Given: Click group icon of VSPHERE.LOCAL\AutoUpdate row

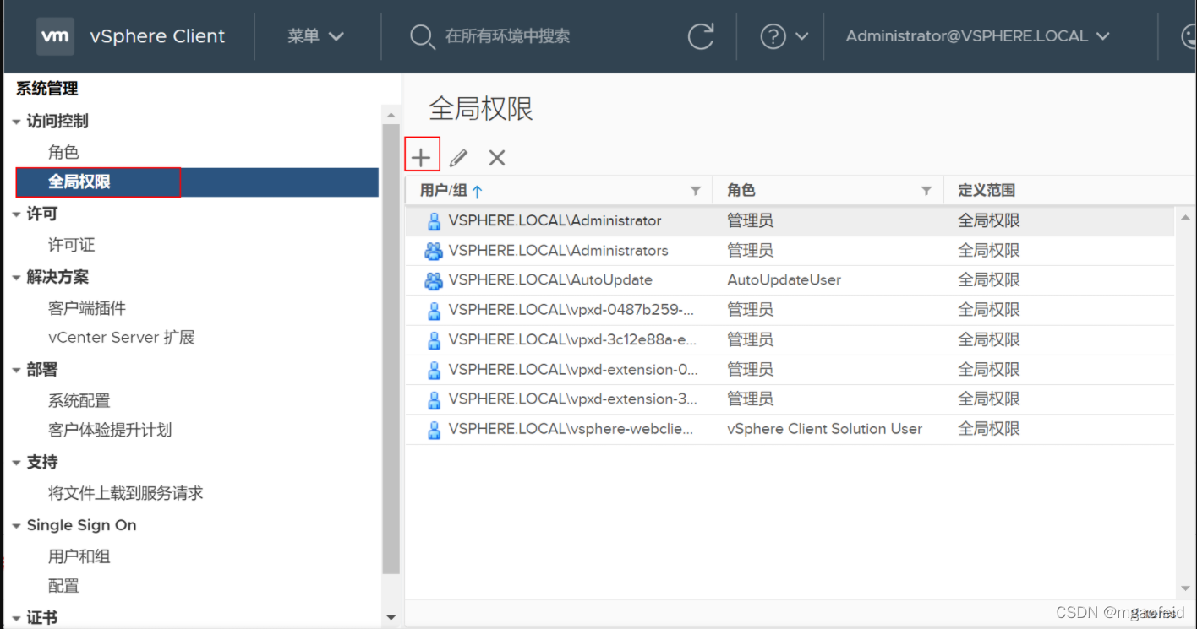Looking at the screenshot, I should [434, 280].
